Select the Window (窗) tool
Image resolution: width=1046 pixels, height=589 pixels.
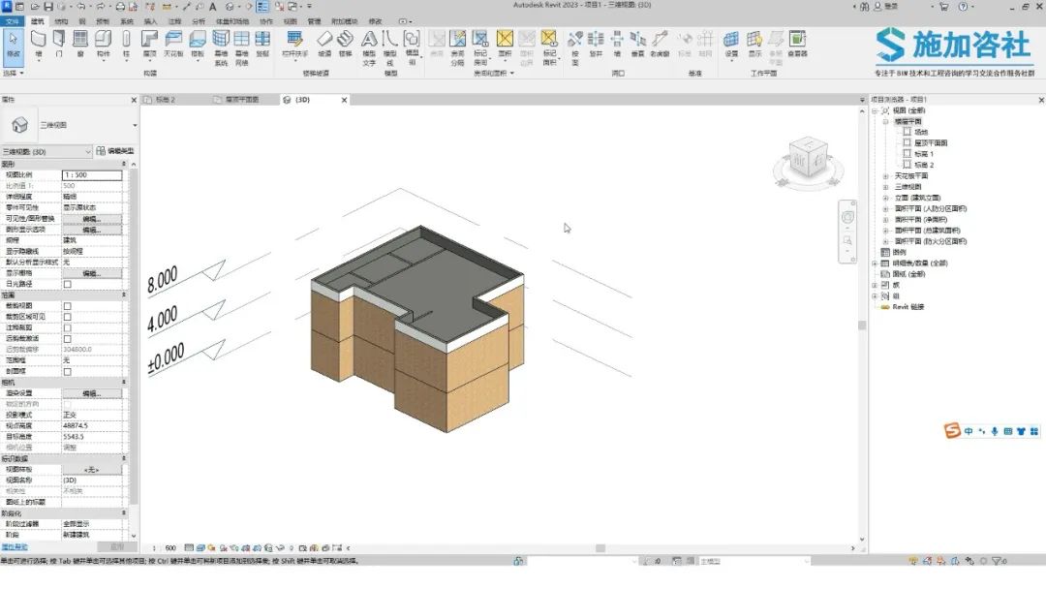pyautogui.click(x=80, y=44)
